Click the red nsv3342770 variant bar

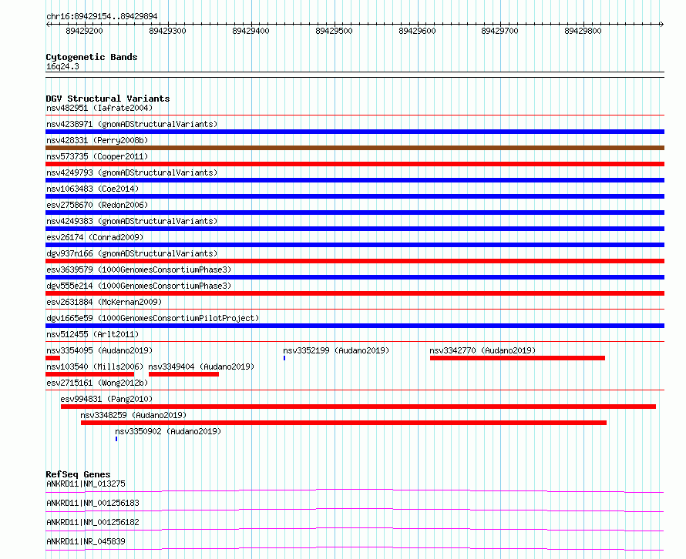pyautogui.click(x=517, y=358)
